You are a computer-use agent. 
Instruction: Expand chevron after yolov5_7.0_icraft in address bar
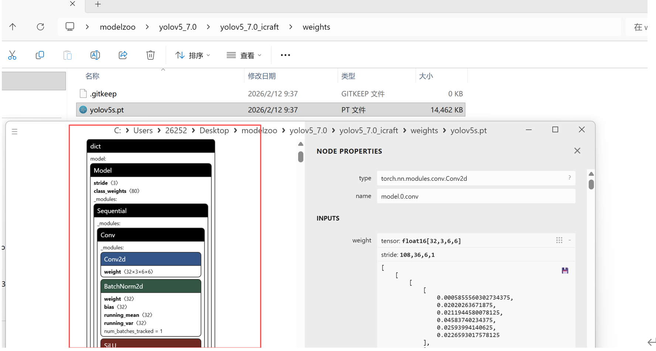(x=291, y=27)
